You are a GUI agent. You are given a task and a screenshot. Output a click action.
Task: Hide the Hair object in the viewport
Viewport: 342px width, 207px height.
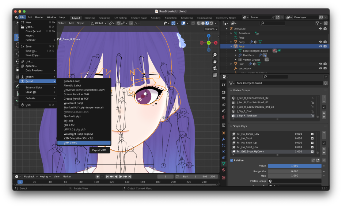coord(321,64)
